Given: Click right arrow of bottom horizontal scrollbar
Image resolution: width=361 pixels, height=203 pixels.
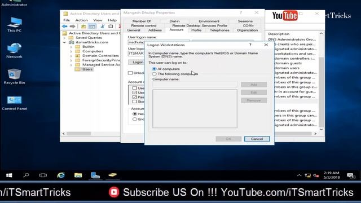Looking at the screenshot, I should click(x=315, y=134).
